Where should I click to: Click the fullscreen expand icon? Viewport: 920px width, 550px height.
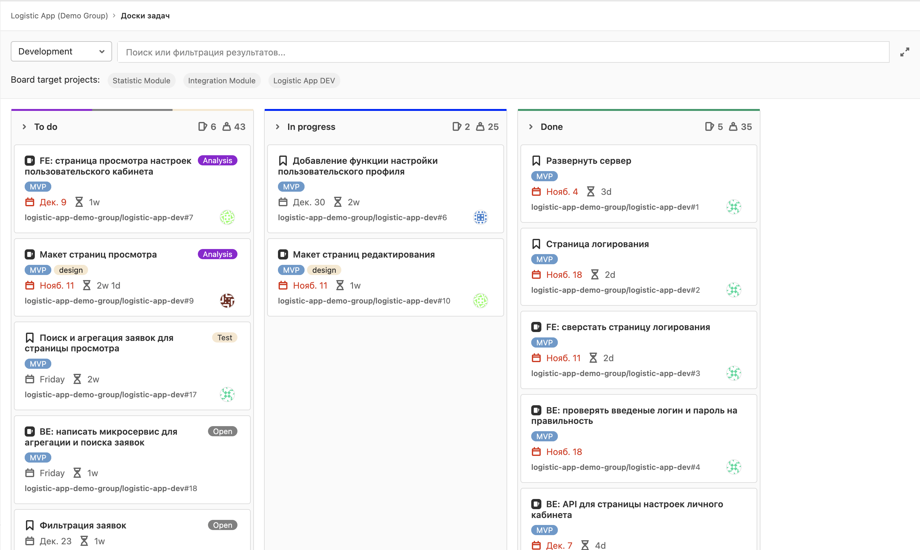(904, 52)
